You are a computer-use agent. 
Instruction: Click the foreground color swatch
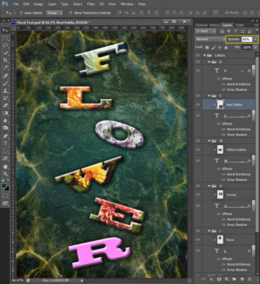(x=4, y=185)
